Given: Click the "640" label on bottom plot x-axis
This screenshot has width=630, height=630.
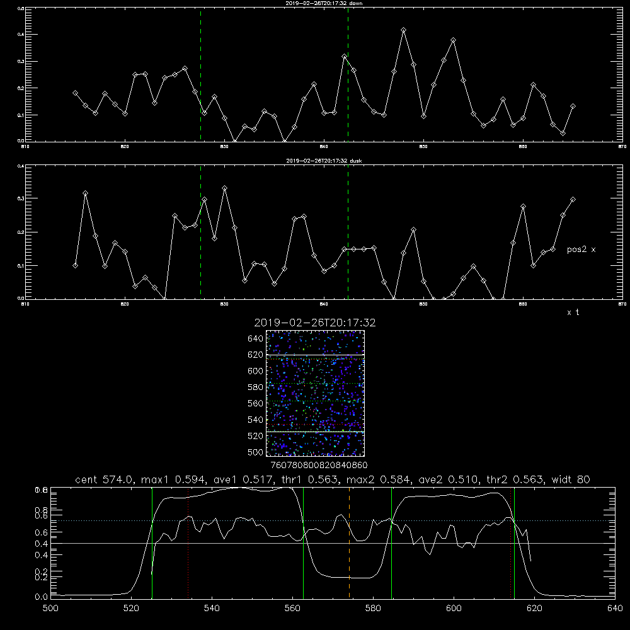Looking at the screenshot, I should coord(615,608).
